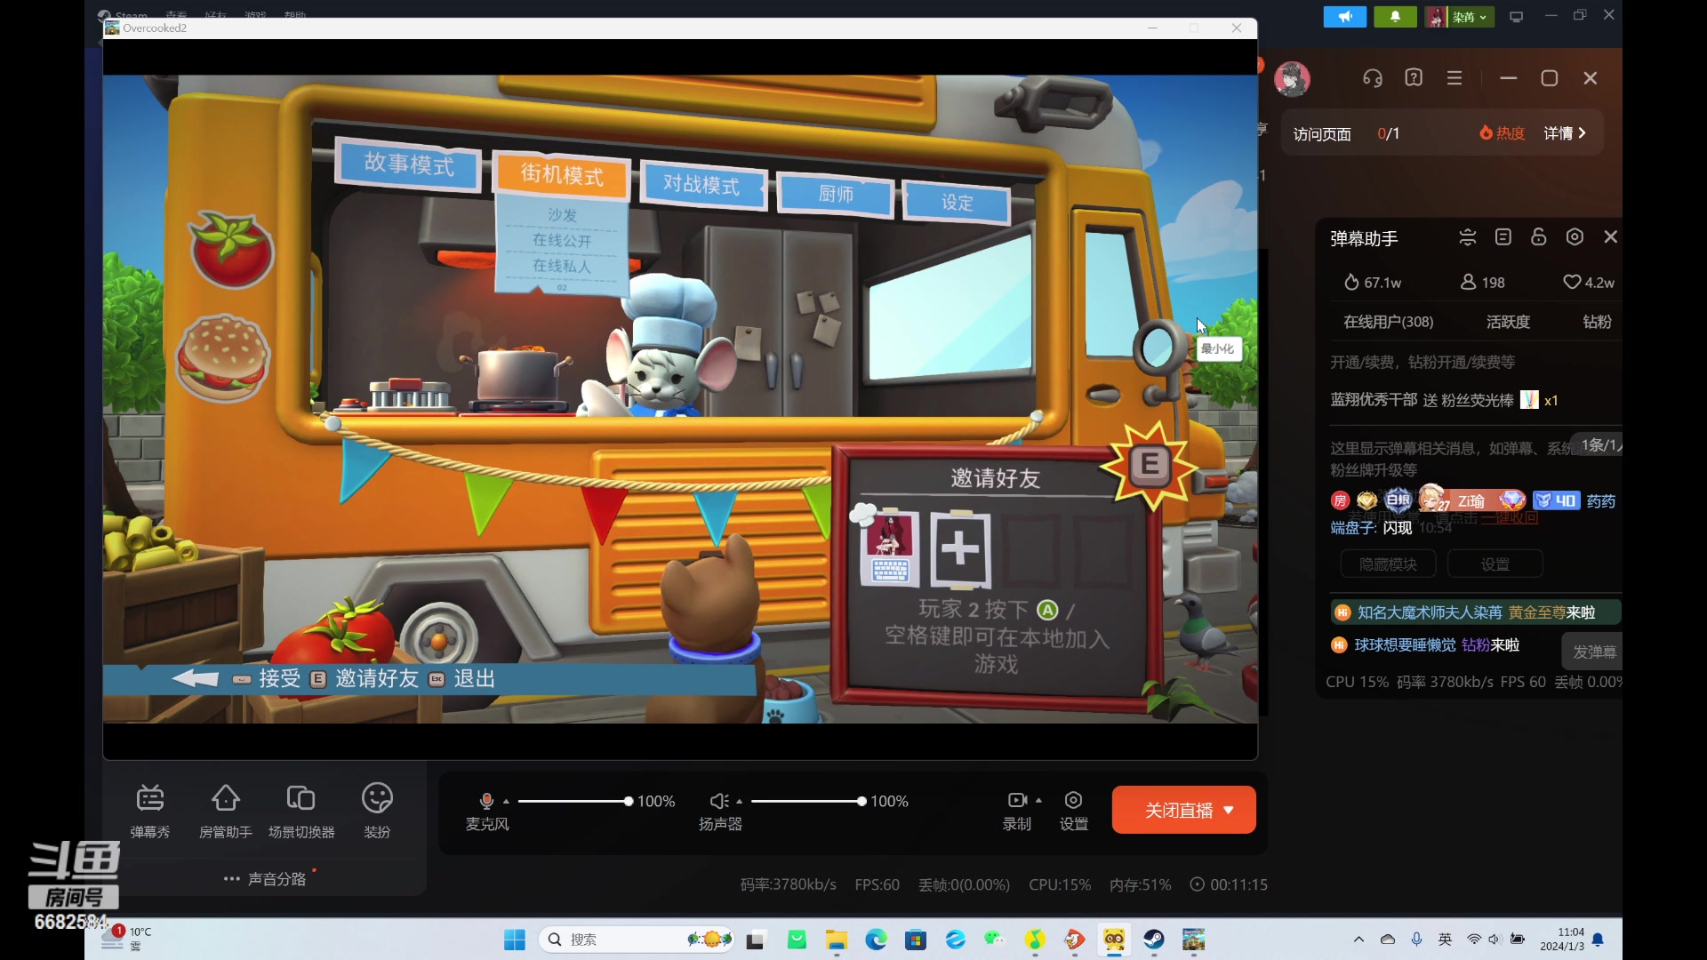Screen dimensions: 1707x960
Task: Open the help question-mark icon
Action: click(x=1414, y=77)
